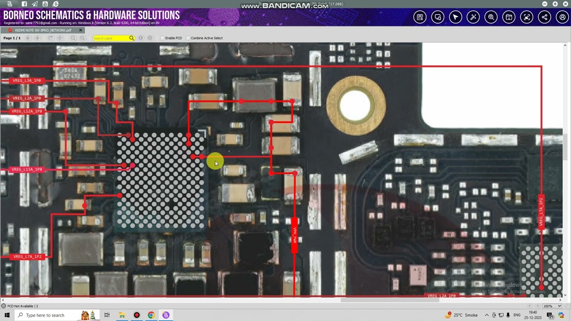The image size is (571, 321).
Task: Click the multi-device screen icon in header
Action: tap(438, 17)
